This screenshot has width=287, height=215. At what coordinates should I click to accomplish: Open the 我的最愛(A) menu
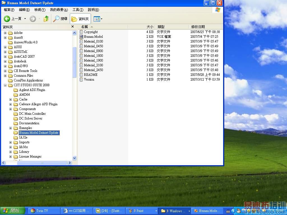(59, 10)
